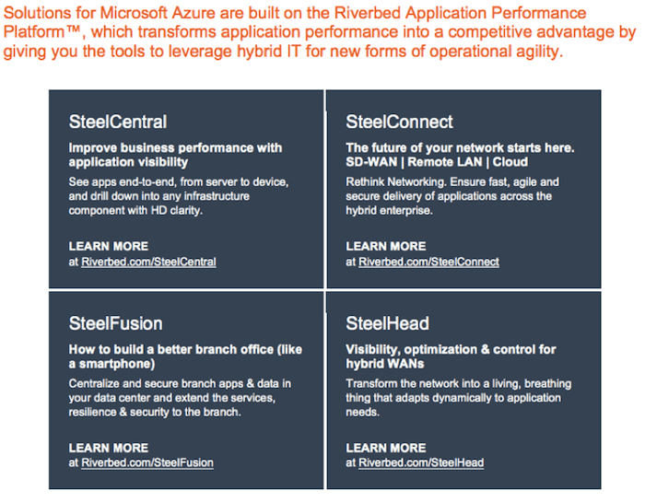Open the Riverbed.com/SteelConnect link
The image size is (645, 502).
click(x=428, y=262)
